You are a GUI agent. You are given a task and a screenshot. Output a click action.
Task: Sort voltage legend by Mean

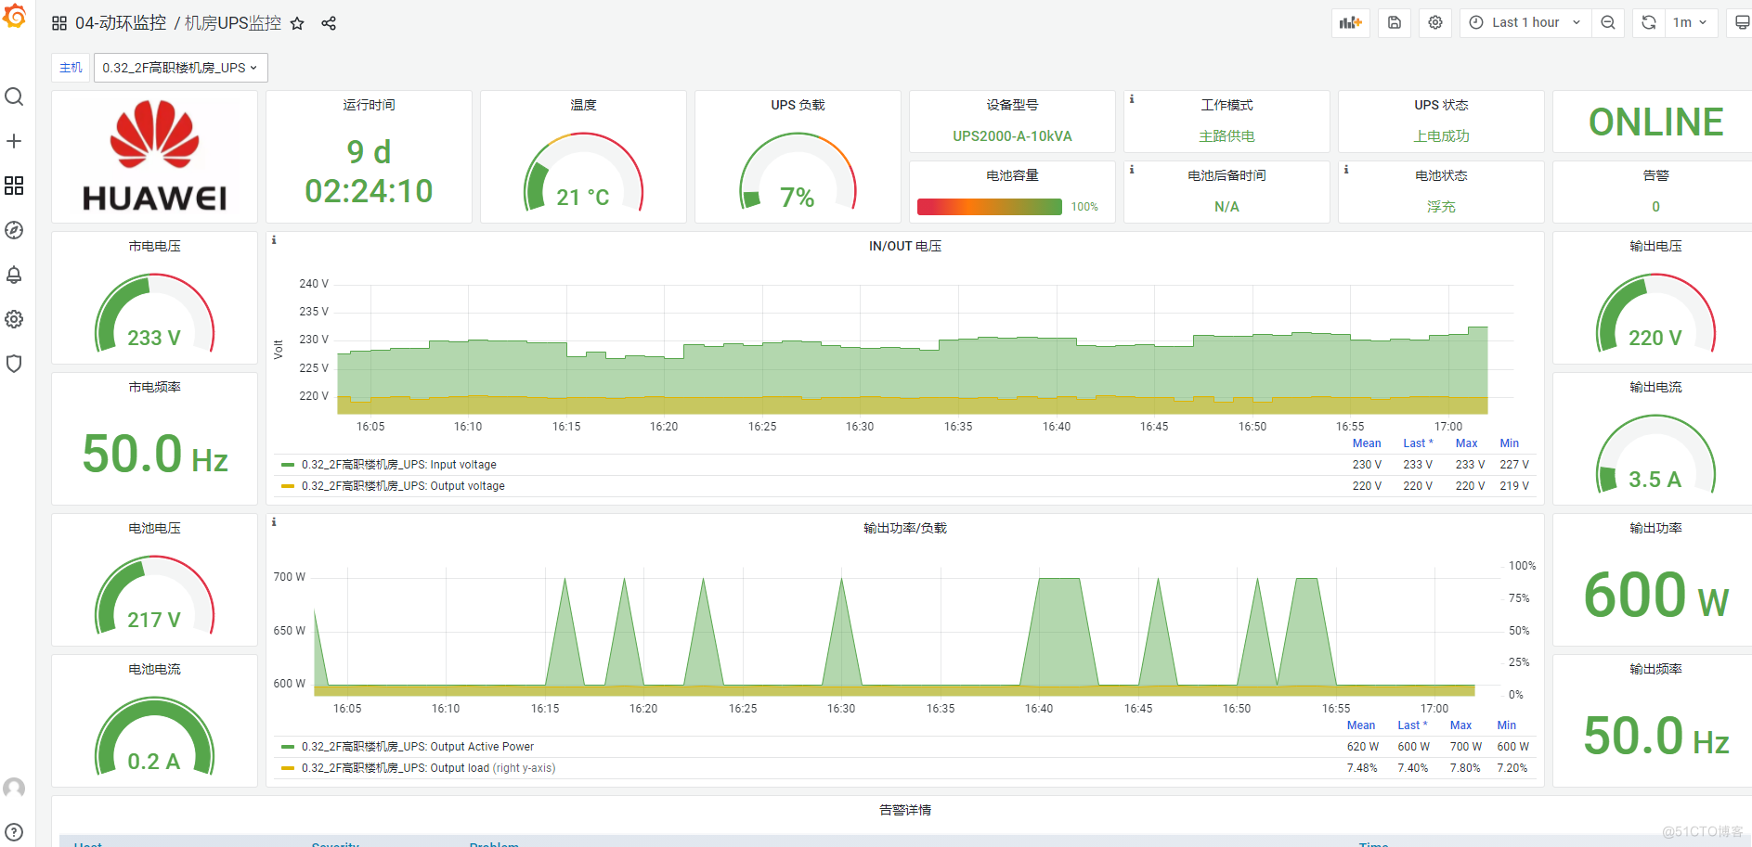pos(1367,443)
